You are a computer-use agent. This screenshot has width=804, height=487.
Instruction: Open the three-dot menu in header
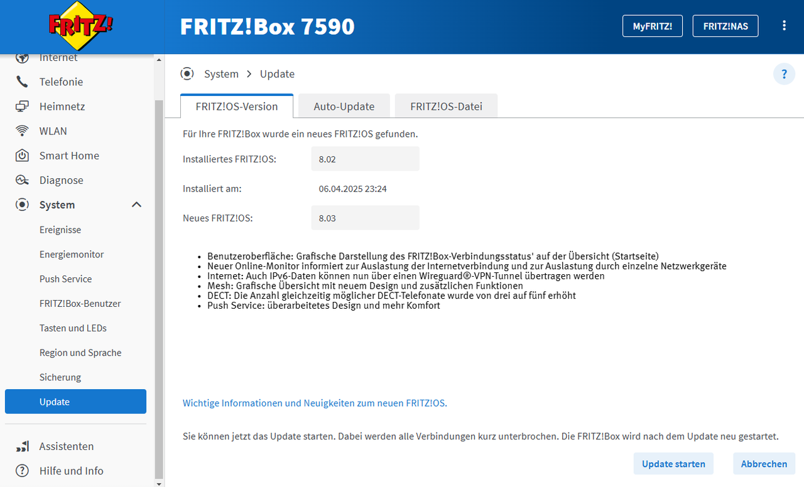(x=784, y=26)
